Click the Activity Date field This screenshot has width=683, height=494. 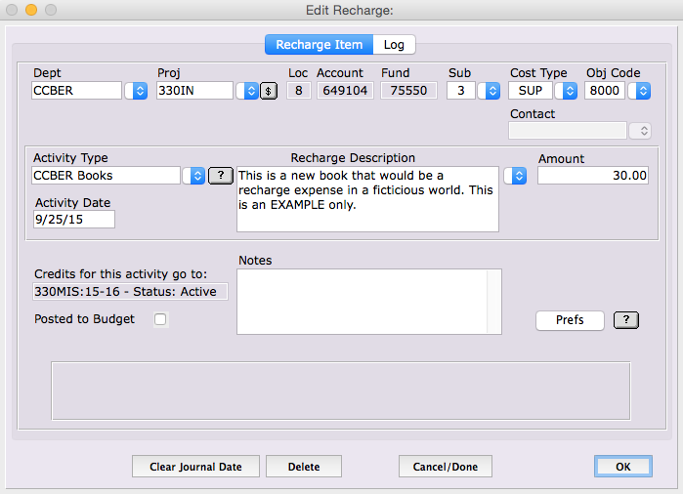pyautogui.click(x=74, y=220)
